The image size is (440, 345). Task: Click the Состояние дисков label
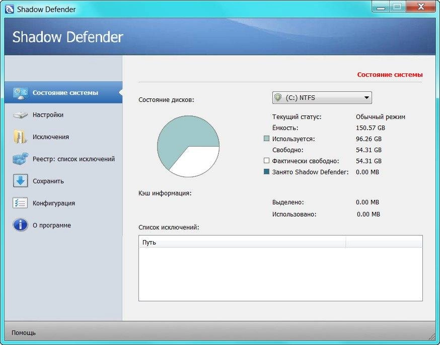pos(166,99)
